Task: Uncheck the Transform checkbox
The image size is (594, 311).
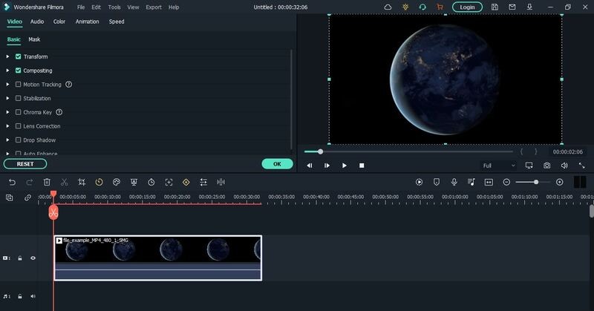Action: pos(18,56)
